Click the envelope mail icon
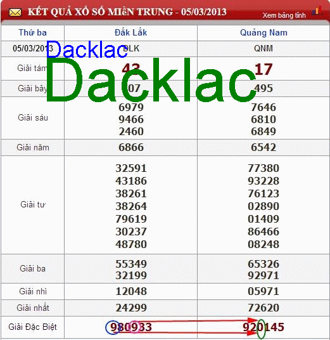Viewport: 330px width, 340px height. pyautogui.click(x=15, y=12)
